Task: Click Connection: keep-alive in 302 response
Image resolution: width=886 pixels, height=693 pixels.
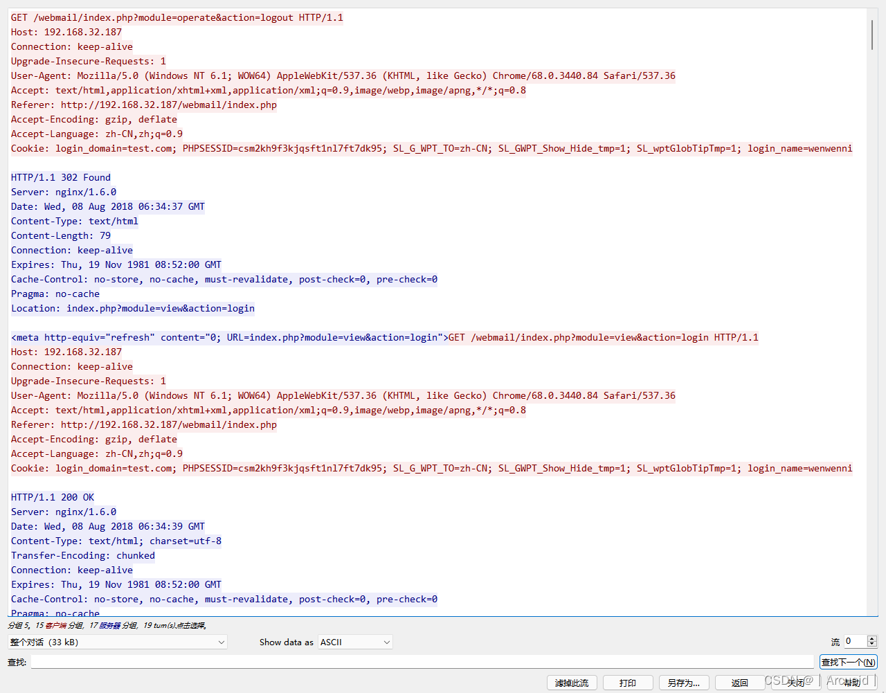Action: click(x=72, y=250)
